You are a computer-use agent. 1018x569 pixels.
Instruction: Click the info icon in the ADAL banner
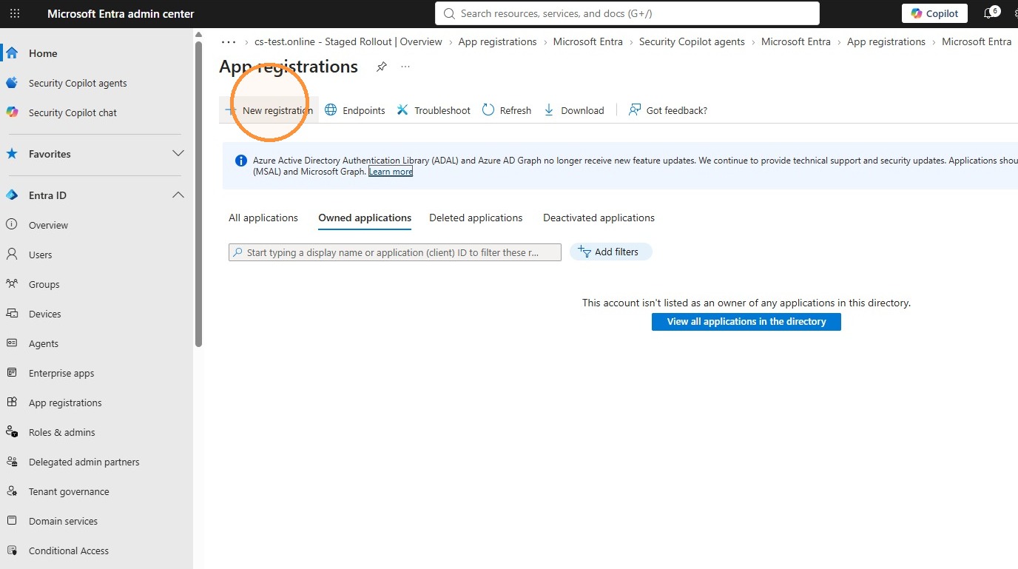pyautogui.click(x=240, y=161)
